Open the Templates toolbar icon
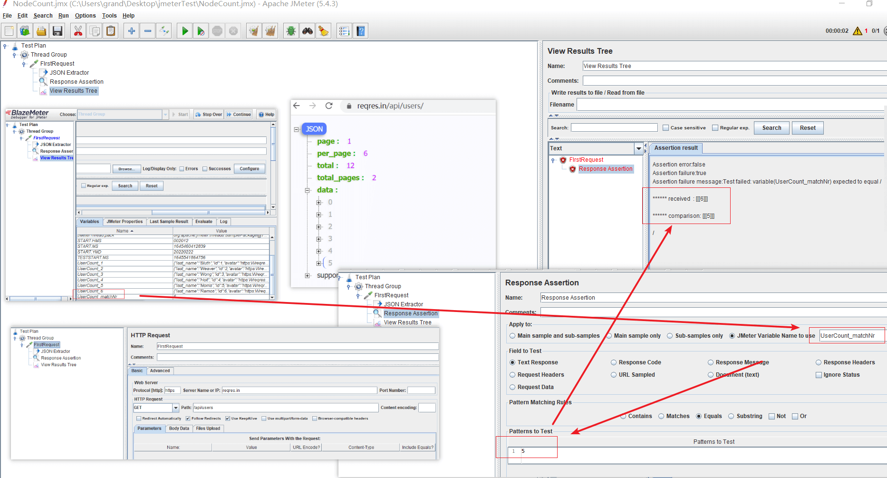The width and height of the screenshot is (887, 478). [25, 31]
